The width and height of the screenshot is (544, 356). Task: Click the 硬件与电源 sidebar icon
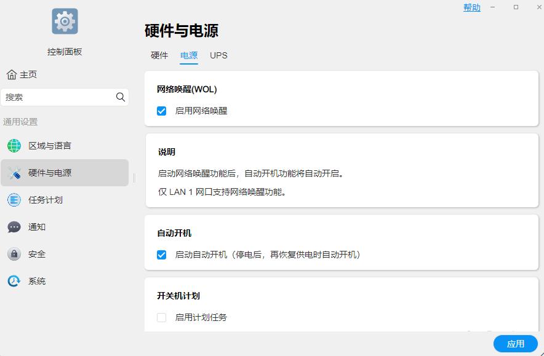coord(14,173)
